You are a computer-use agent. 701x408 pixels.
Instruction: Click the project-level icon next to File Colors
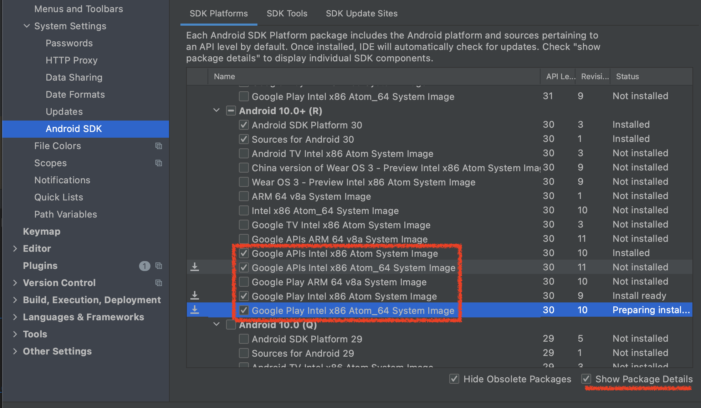tap(159, 146)
